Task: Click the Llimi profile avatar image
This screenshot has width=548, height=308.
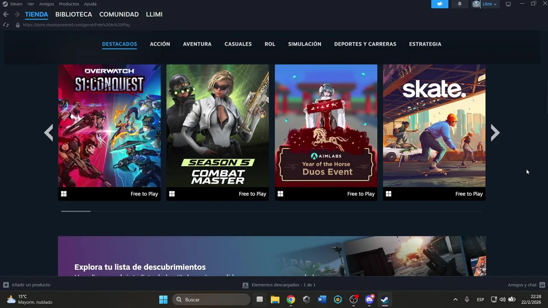Action: [x=477, y=4]
